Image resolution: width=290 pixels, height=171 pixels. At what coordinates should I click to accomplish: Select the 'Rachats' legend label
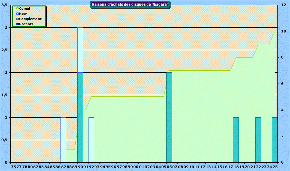coord(26,24)
